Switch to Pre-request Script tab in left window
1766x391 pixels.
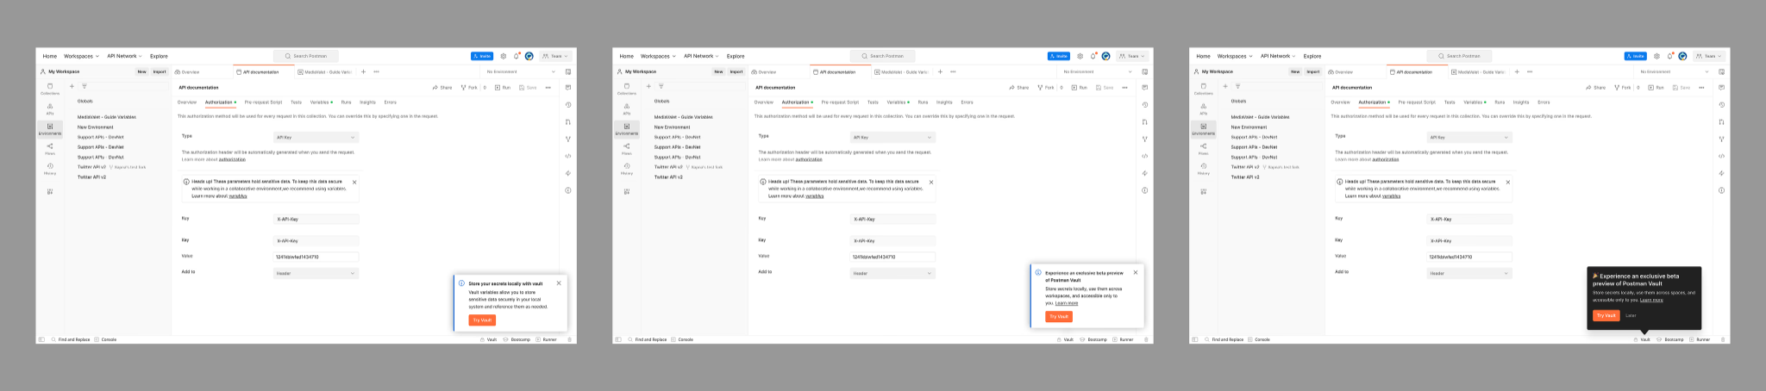pos(263,102)
